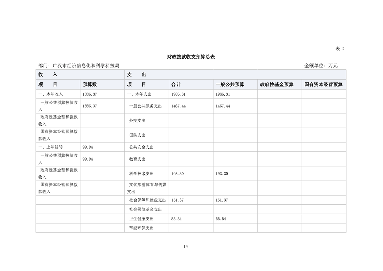383x271 pixels.
Task: Click the row label 科学技术支出
Action: click(x=141, y=174)
